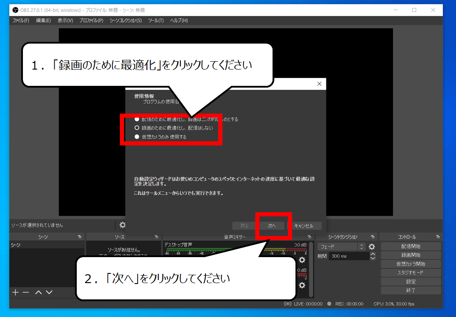Maximize the OBS window

(x=414, y=10)
